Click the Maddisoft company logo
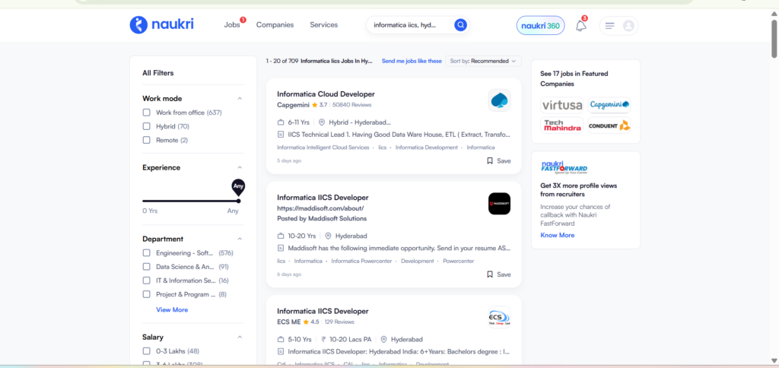Viewport: 779px width, 368px height. pos(499,204)
